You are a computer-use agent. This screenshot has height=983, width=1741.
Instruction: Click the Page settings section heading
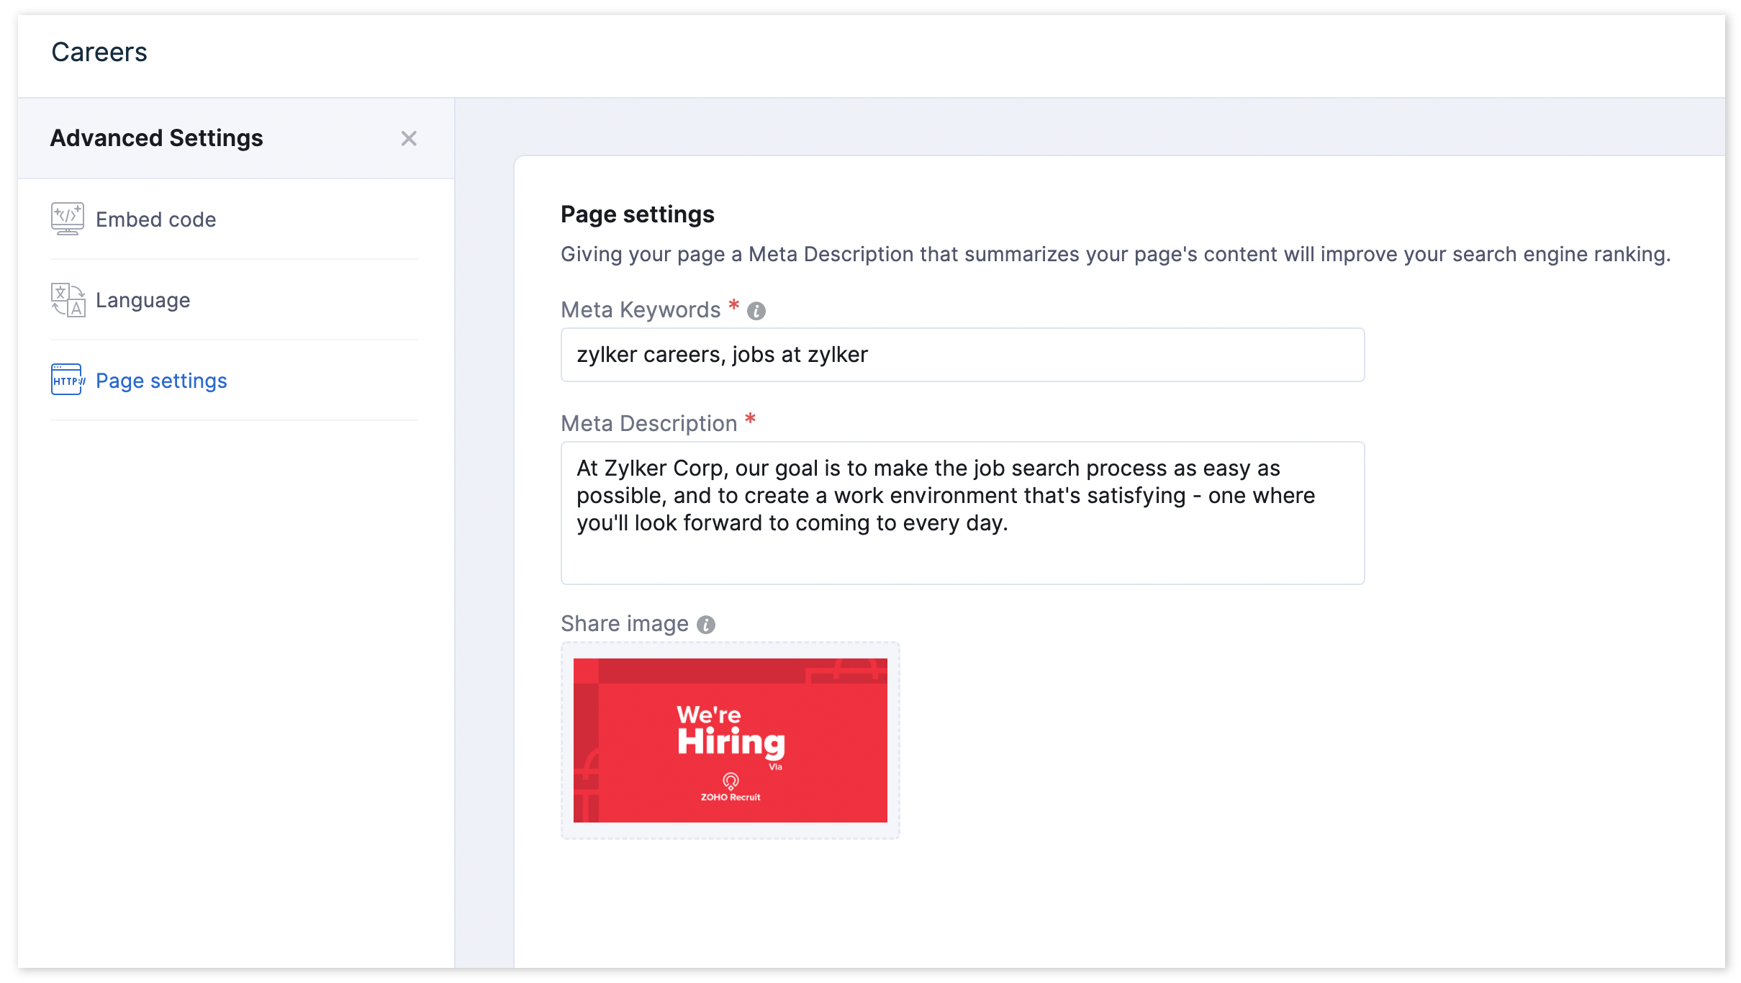pyautogui.click(x=637, y=214)
